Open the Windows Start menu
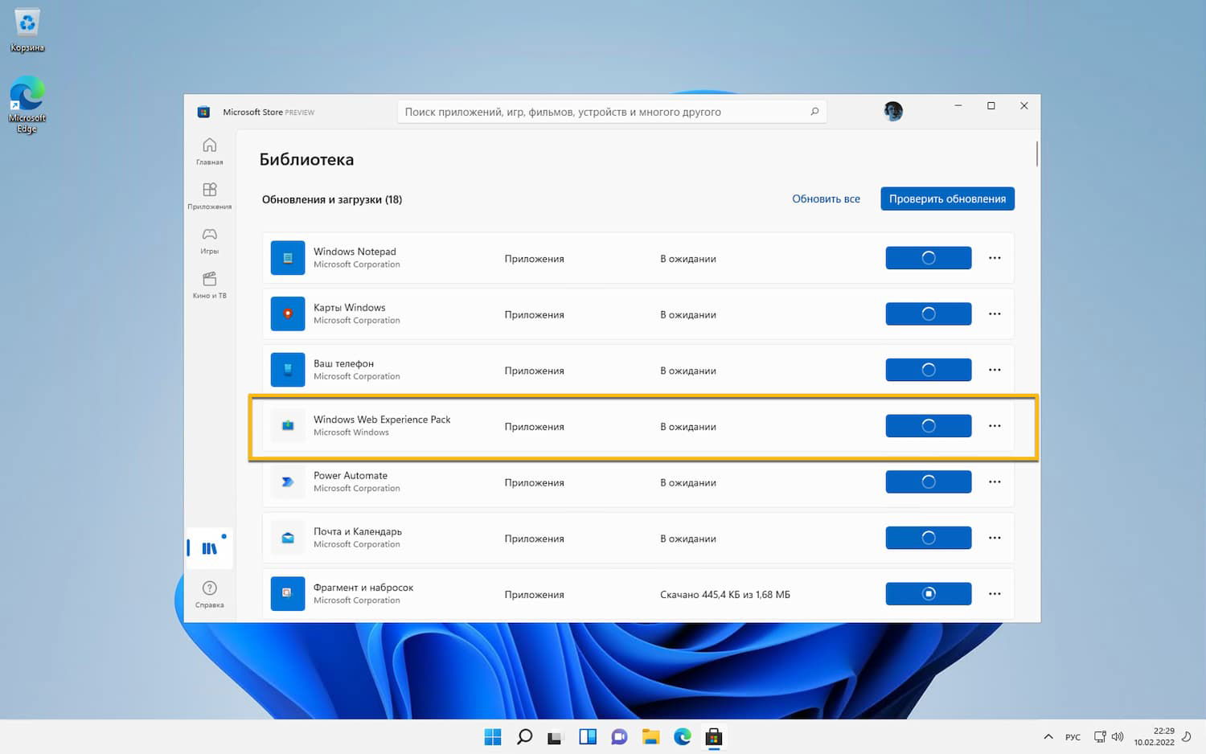 493,736
